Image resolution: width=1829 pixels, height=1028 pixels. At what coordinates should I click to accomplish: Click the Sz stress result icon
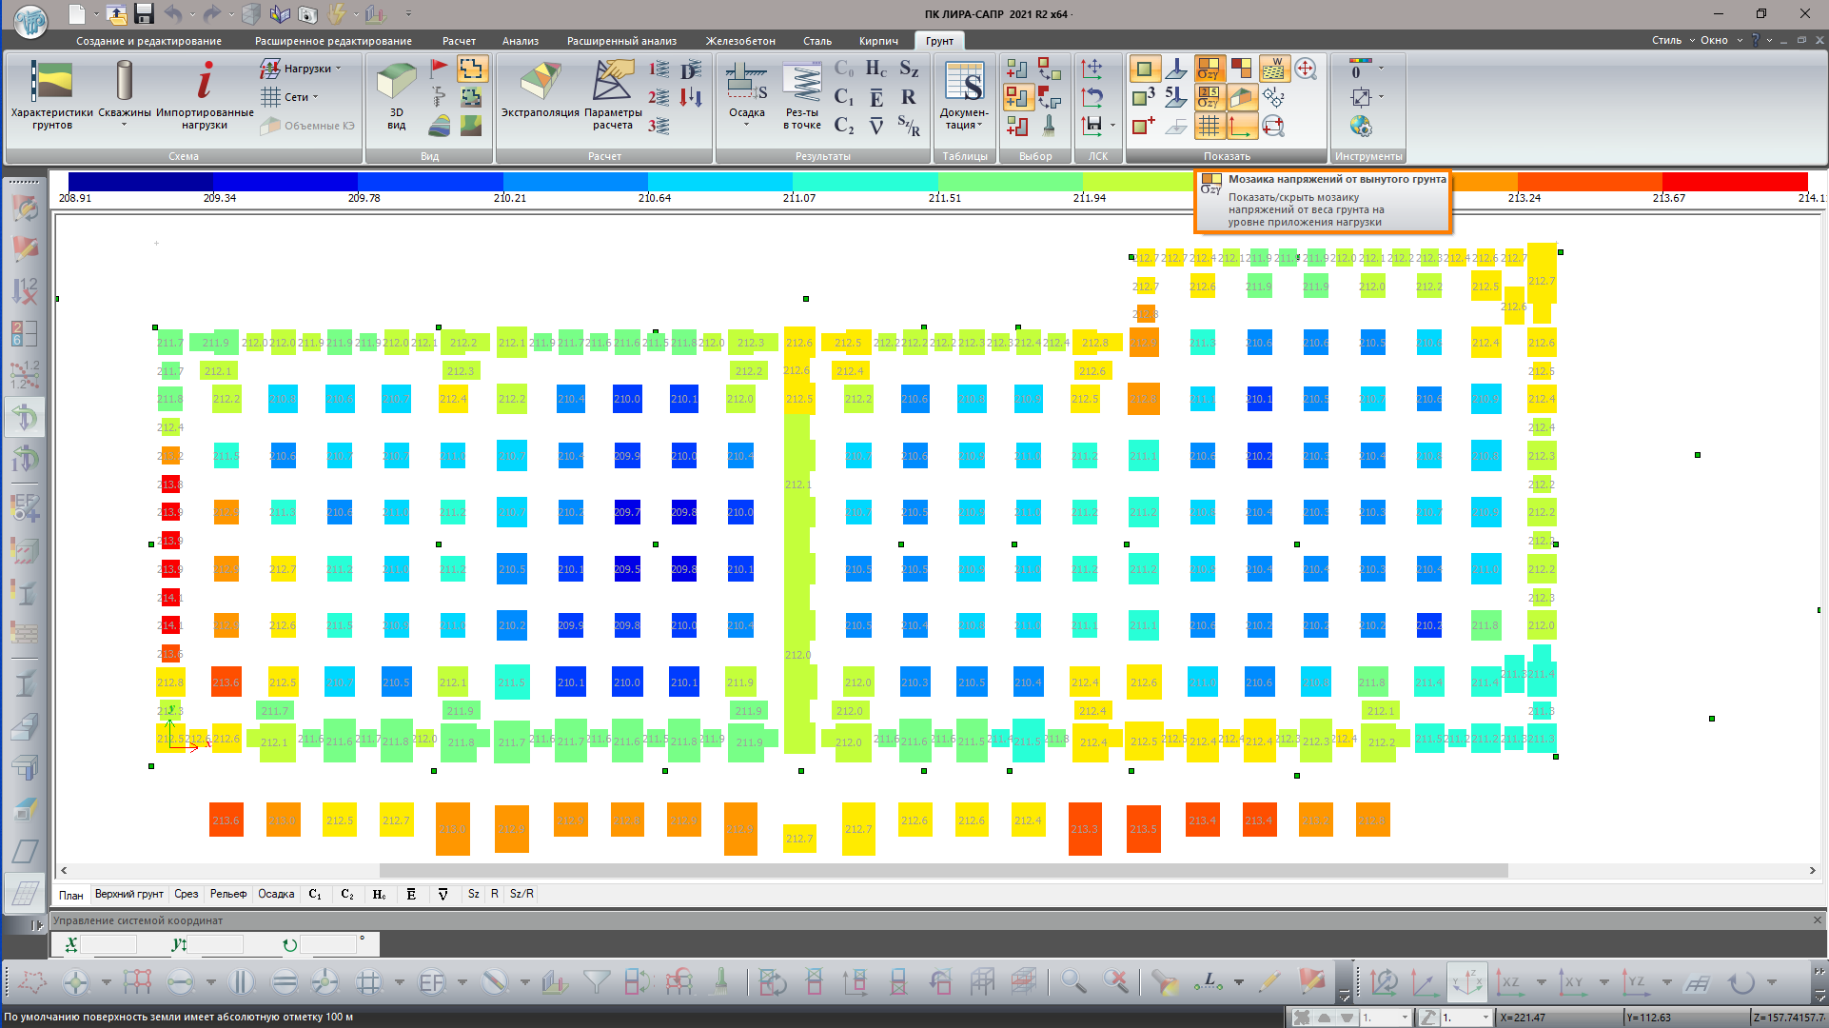point(909,69)
